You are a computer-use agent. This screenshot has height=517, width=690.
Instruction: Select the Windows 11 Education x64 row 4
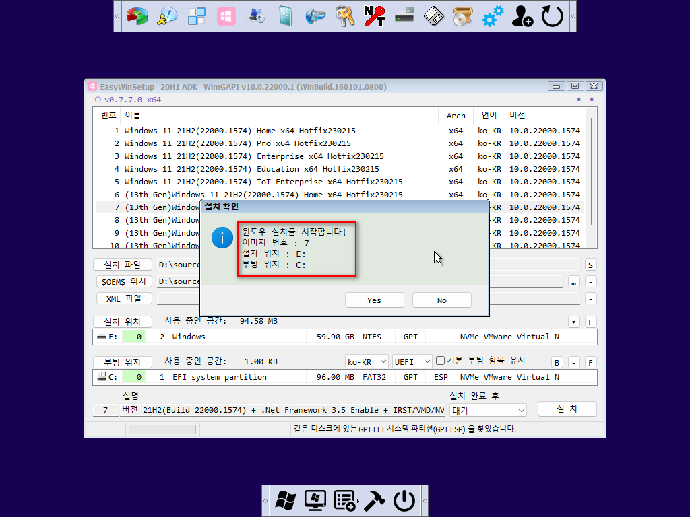pyautogui.click(x=340, y=169)
